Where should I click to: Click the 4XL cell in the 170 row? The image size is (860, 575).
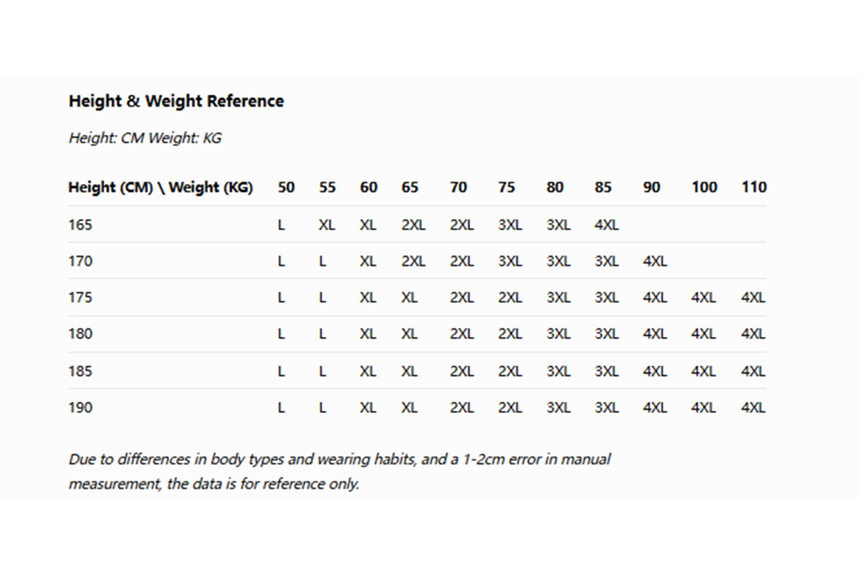655,262
